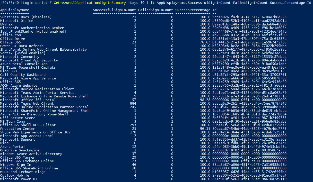
Task: Select AzurePortal Console App name
Action: (24, 64)
